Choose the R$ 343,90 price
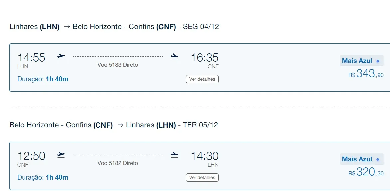This screenshot has height=191, width=390. 366,74
